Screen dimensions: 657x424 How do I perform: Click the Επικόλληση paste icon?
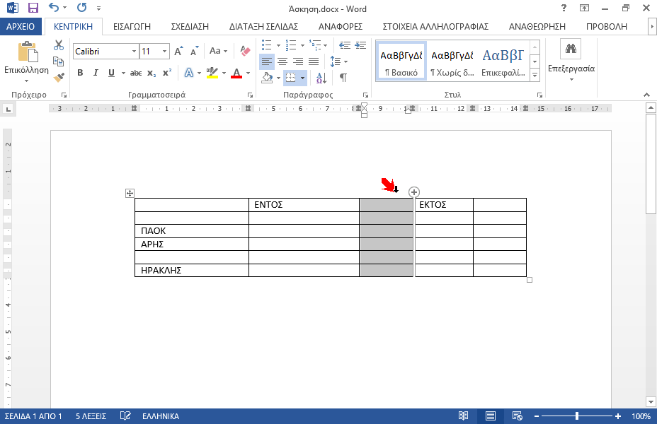pos(28,52)
